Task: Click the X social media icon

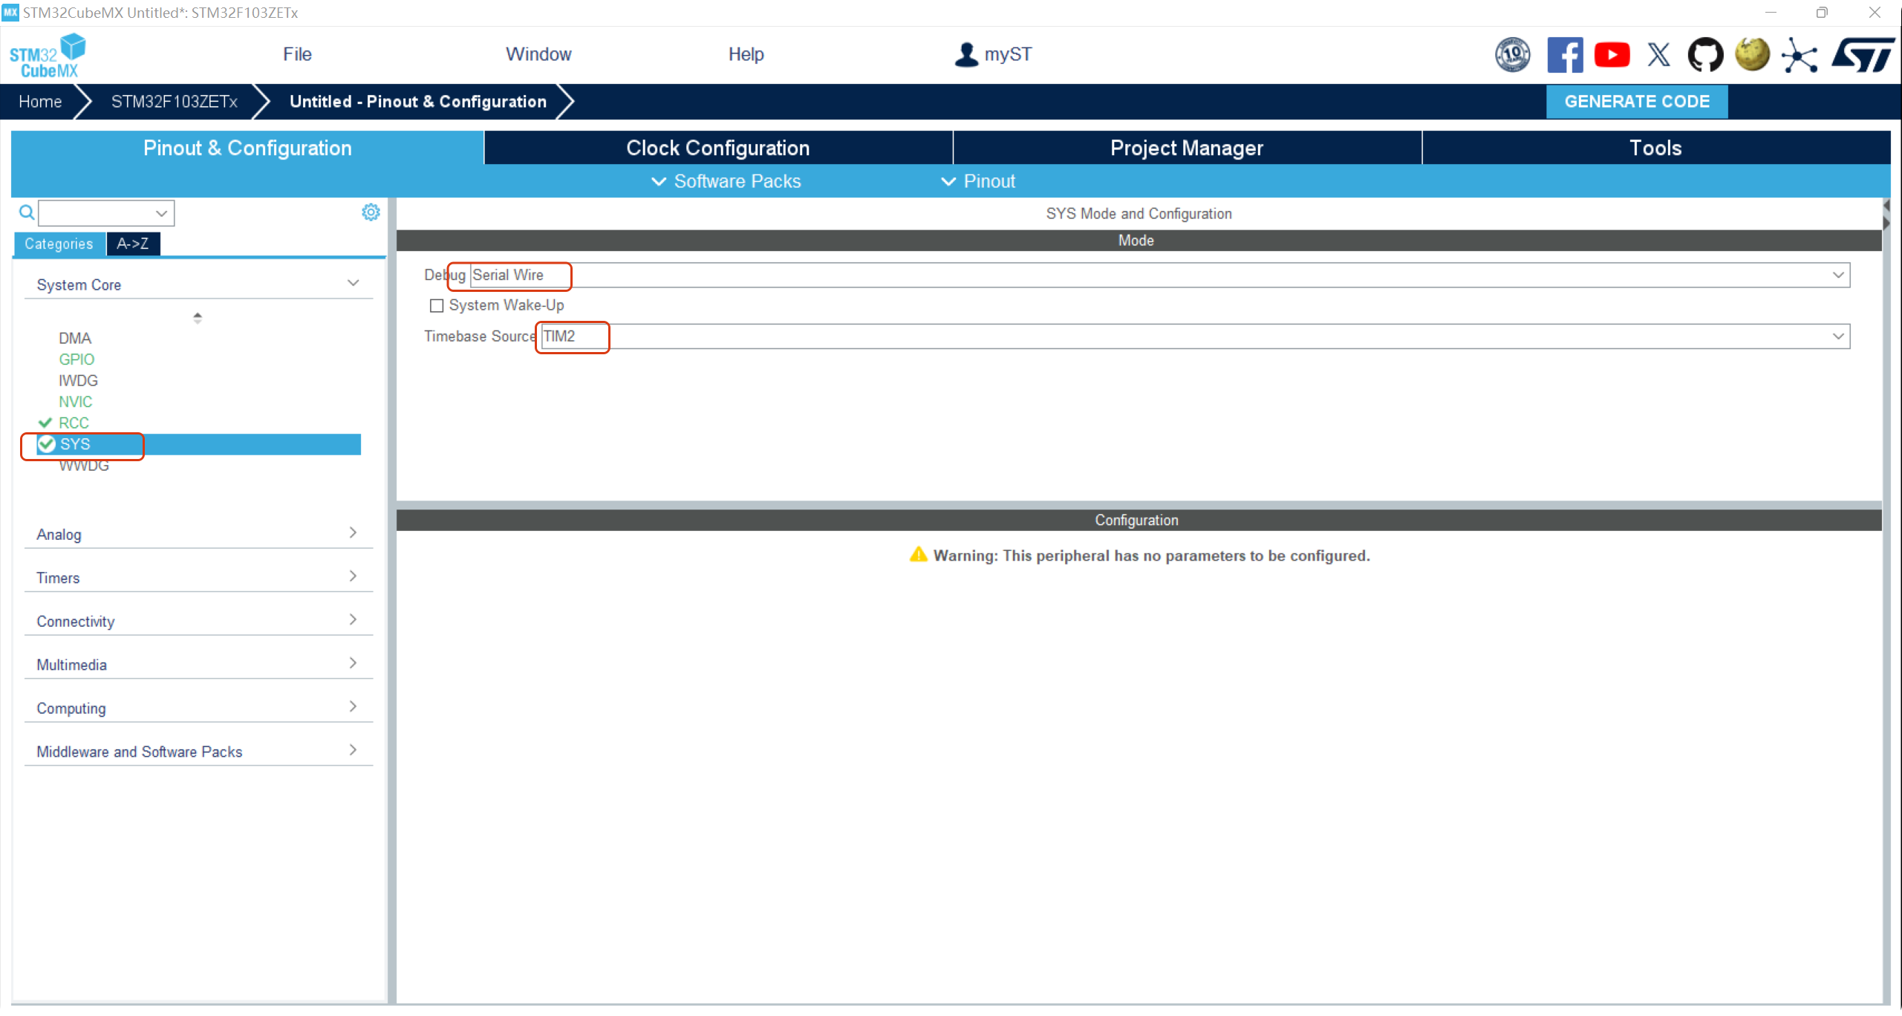Action: pos(1658,55)
